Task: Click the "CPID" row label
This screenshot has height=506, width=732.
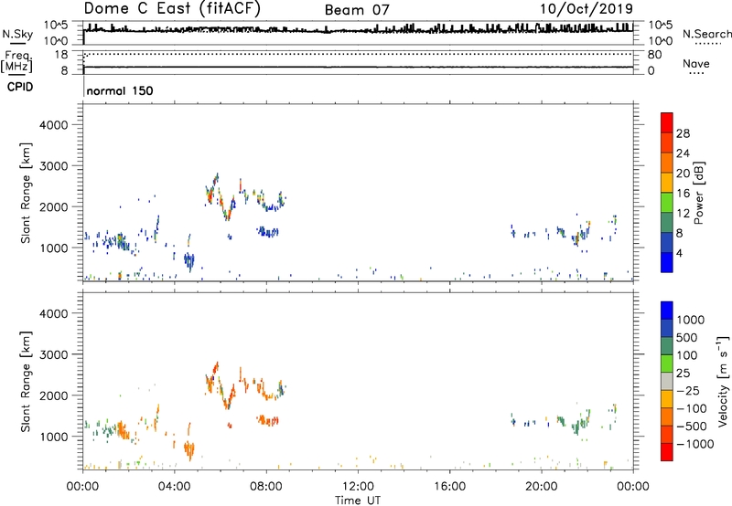Action: point(20,87)
